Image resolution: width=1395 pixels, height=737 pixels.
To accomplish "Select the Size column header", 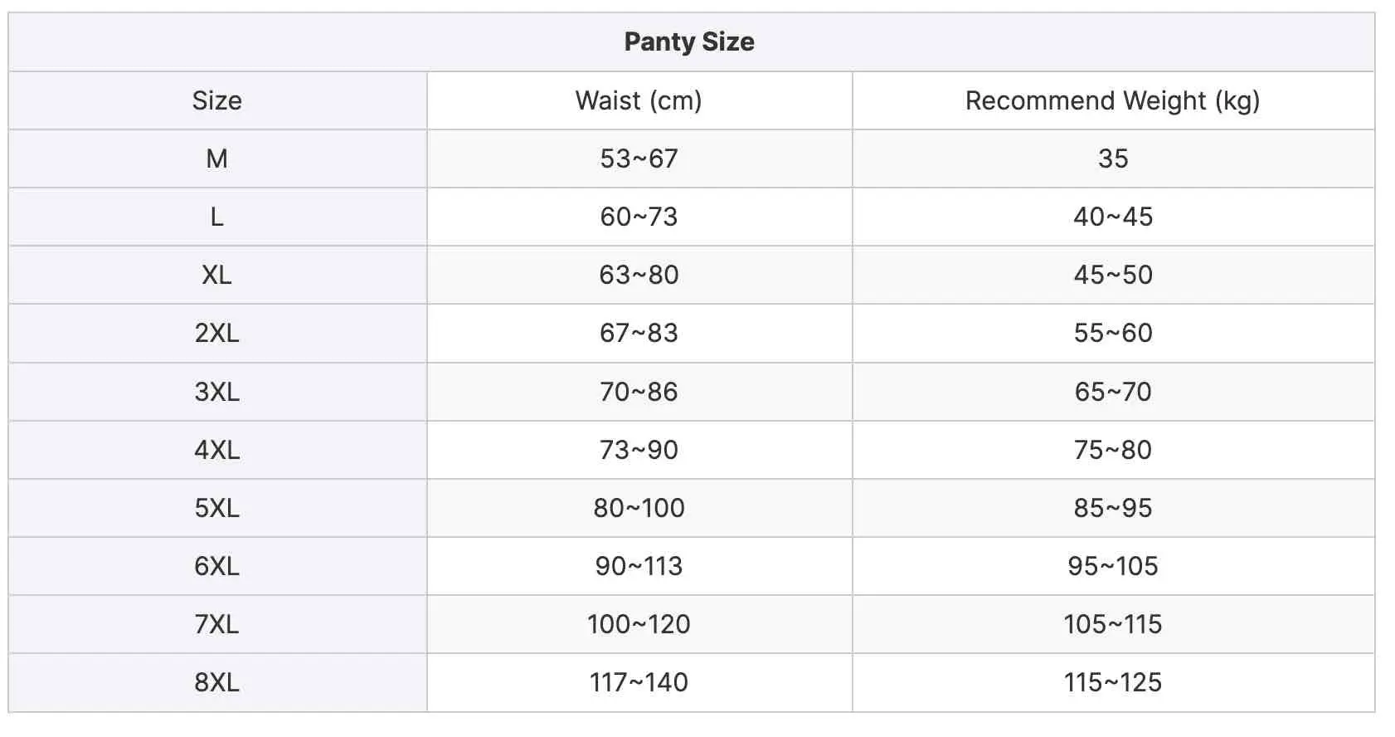I will [217, 100].
